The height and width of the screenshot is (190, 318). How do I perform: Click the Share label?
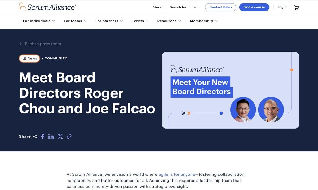(25, 136)
